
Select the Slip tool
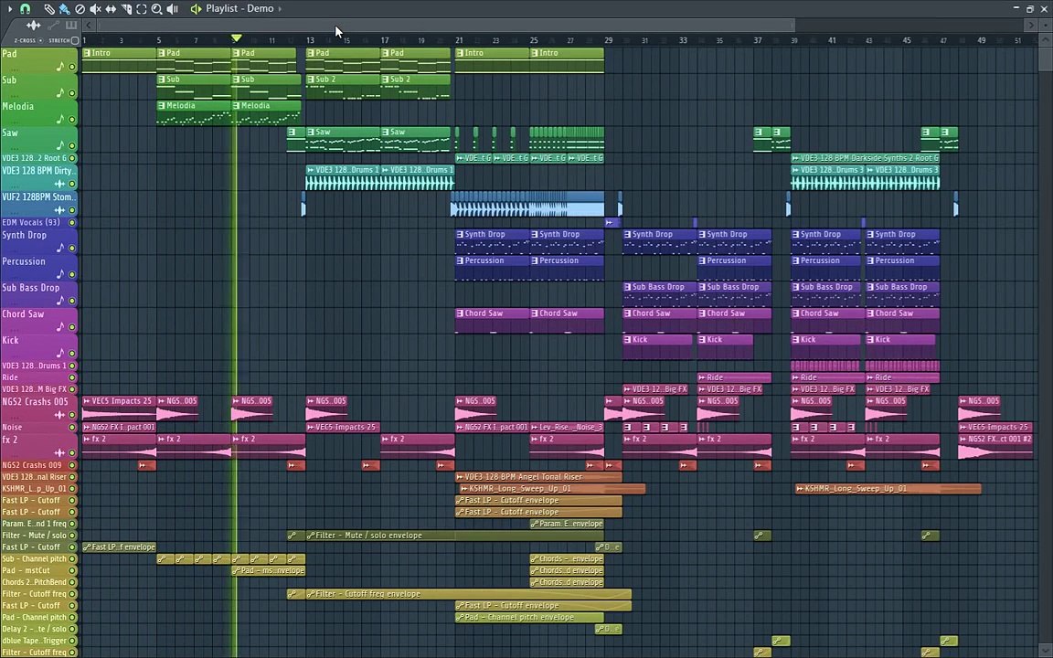pos(111,9)
